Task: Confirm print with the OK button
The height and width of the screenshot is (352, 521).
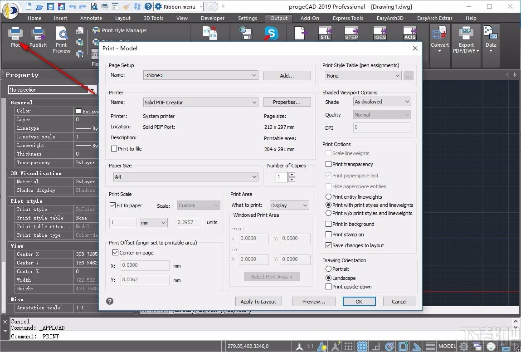Action: pyautogui.click(x=359, y=302)
